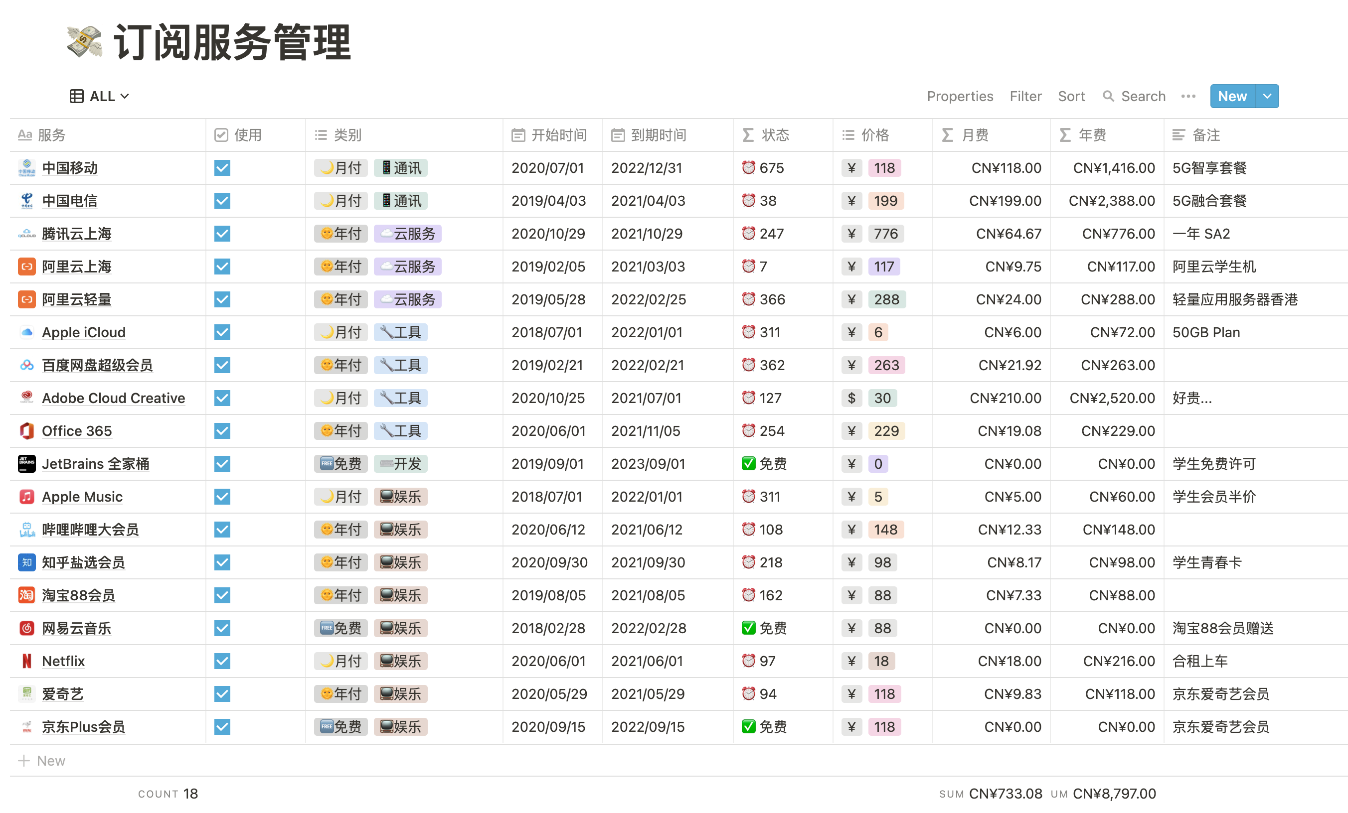Viewport: 1348px width, 813px height.
Task: Click the 知乎盐选会员 icon
Action: click(x=26, y=562)
